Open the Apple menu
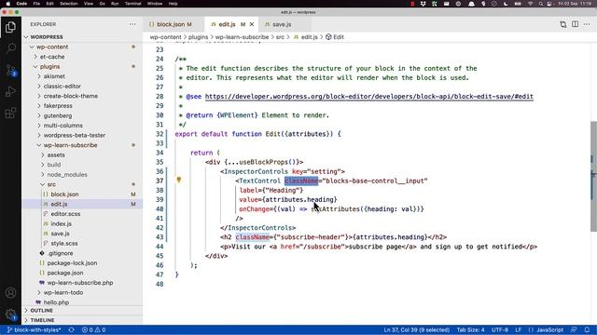This screenshot has height=335, width=597. (8, 4)
